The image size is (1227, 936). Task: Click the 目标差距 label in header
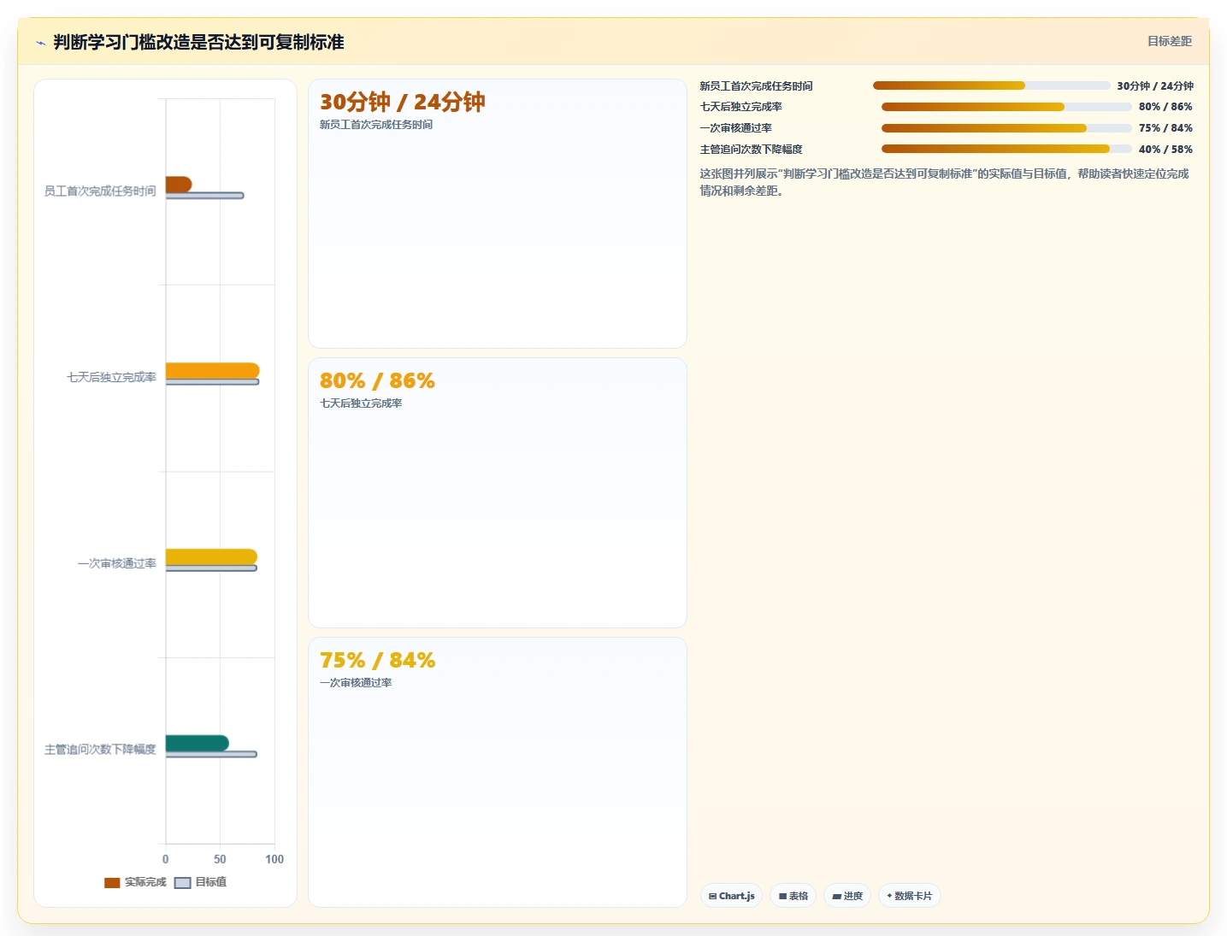click(1169, 41)
